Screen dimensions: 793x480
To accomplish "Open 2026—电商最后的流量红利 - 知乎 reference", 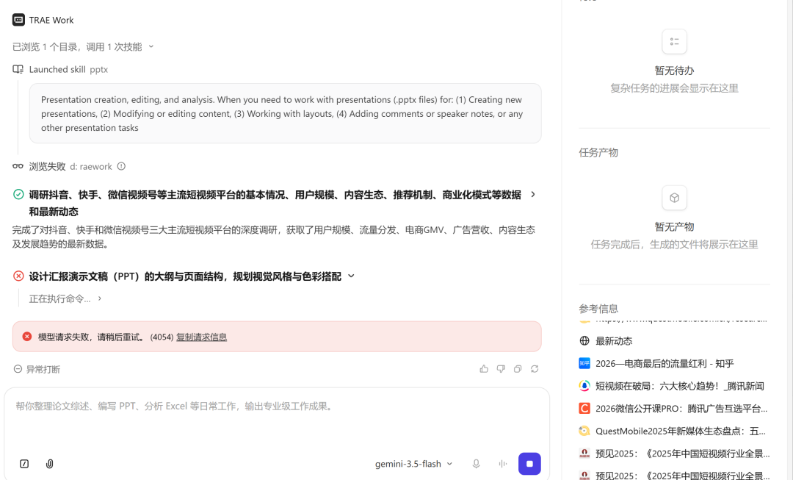I will pyautogui.click(x=665, y=364).
